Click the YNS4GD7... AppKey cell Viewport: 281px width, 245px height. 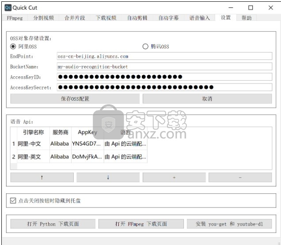87,143
